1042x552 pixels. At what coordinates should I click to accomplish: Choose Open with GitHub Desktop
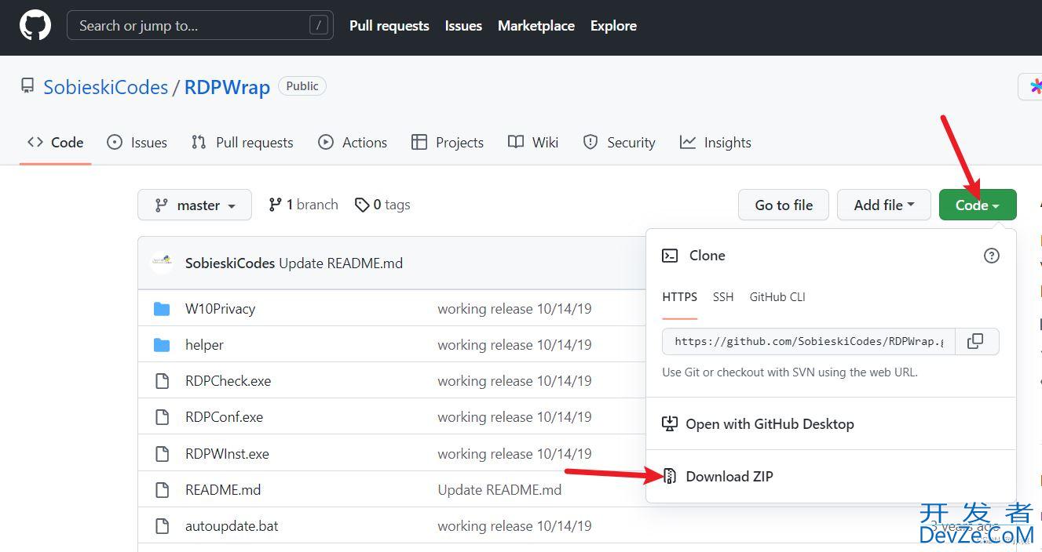[x=770, y=423]
